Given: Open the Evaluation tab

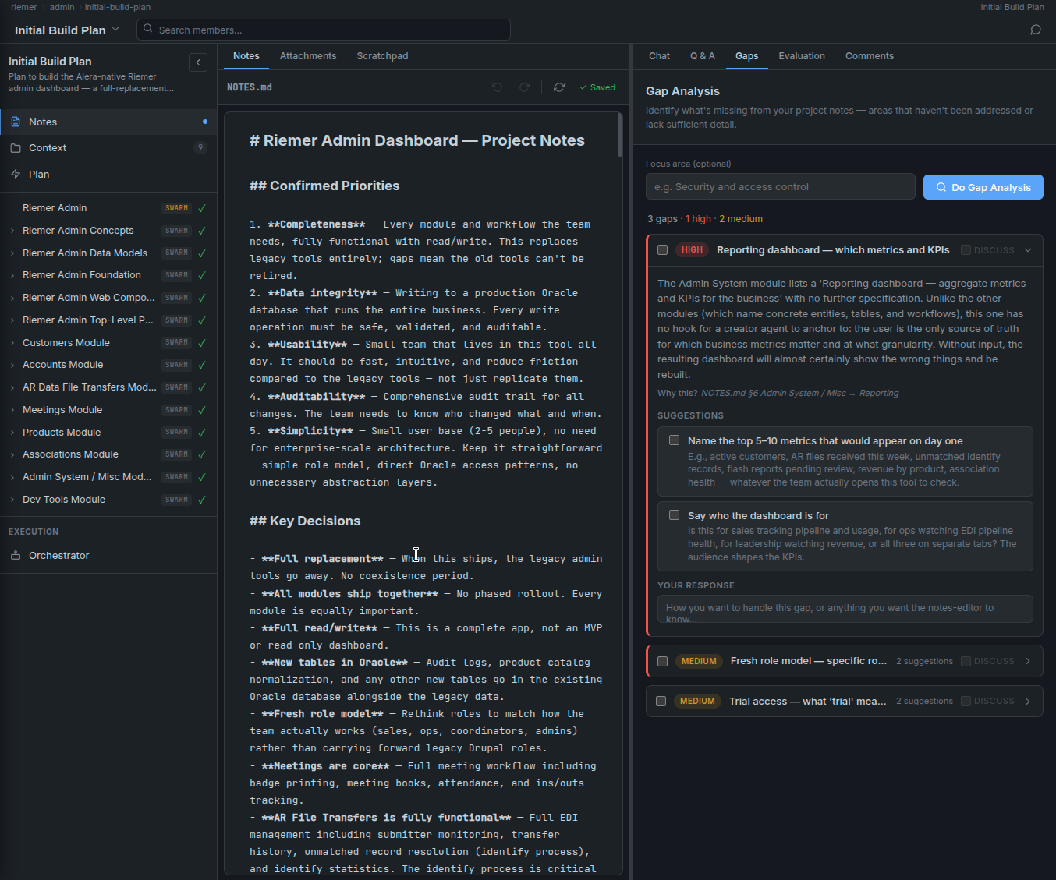Looking at the screenshot, I should click(801, 56).
